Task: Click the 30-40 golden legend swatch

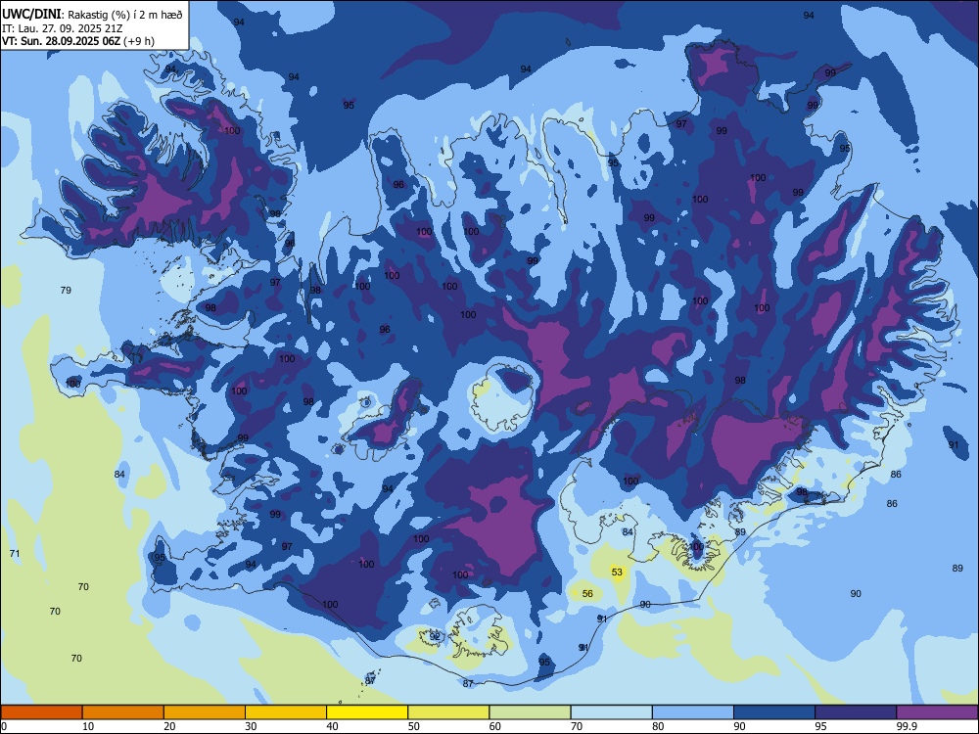Action: [286, 712]
